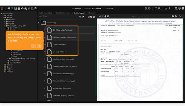Click the test batch square stop icon
The image size is (185, 106).
click(x=89, y=17)
